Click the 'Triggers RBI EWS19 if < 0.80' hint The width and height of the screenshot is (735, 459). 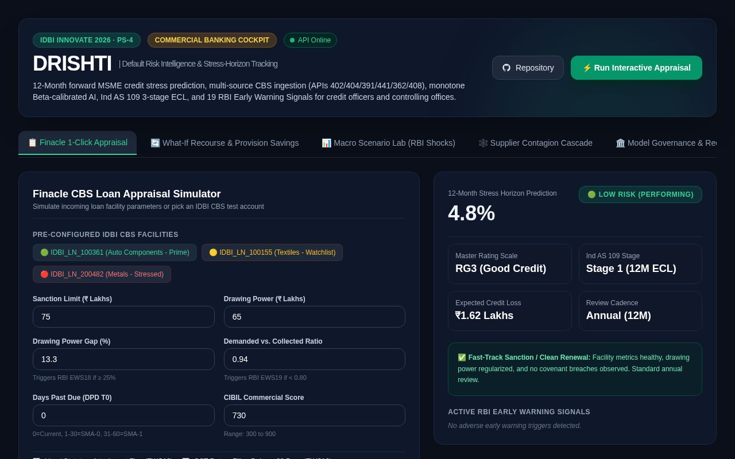[265, 378]
